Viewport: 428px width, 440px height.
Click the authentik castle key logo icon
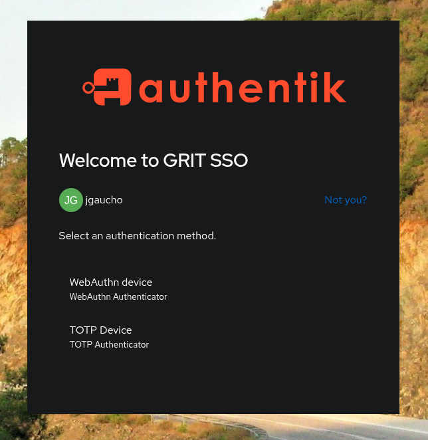click(107, 87)
